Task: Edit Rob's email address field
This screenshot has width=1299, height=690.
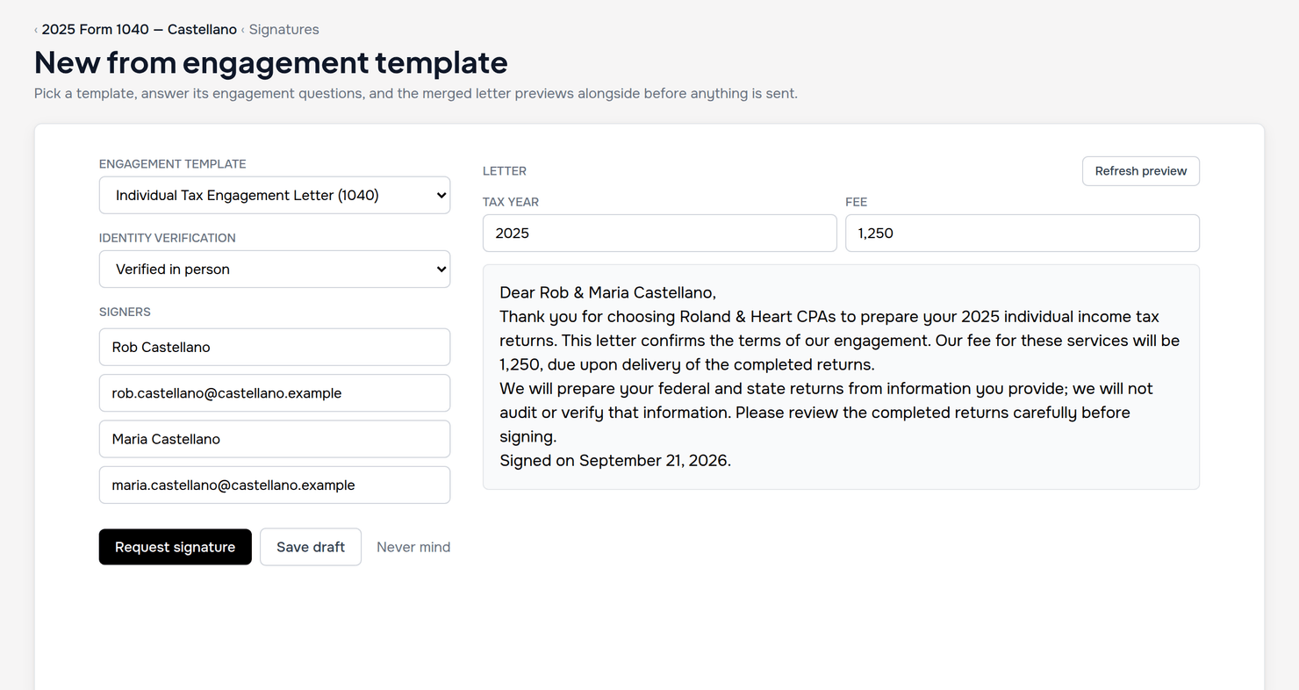Action: 275,393
